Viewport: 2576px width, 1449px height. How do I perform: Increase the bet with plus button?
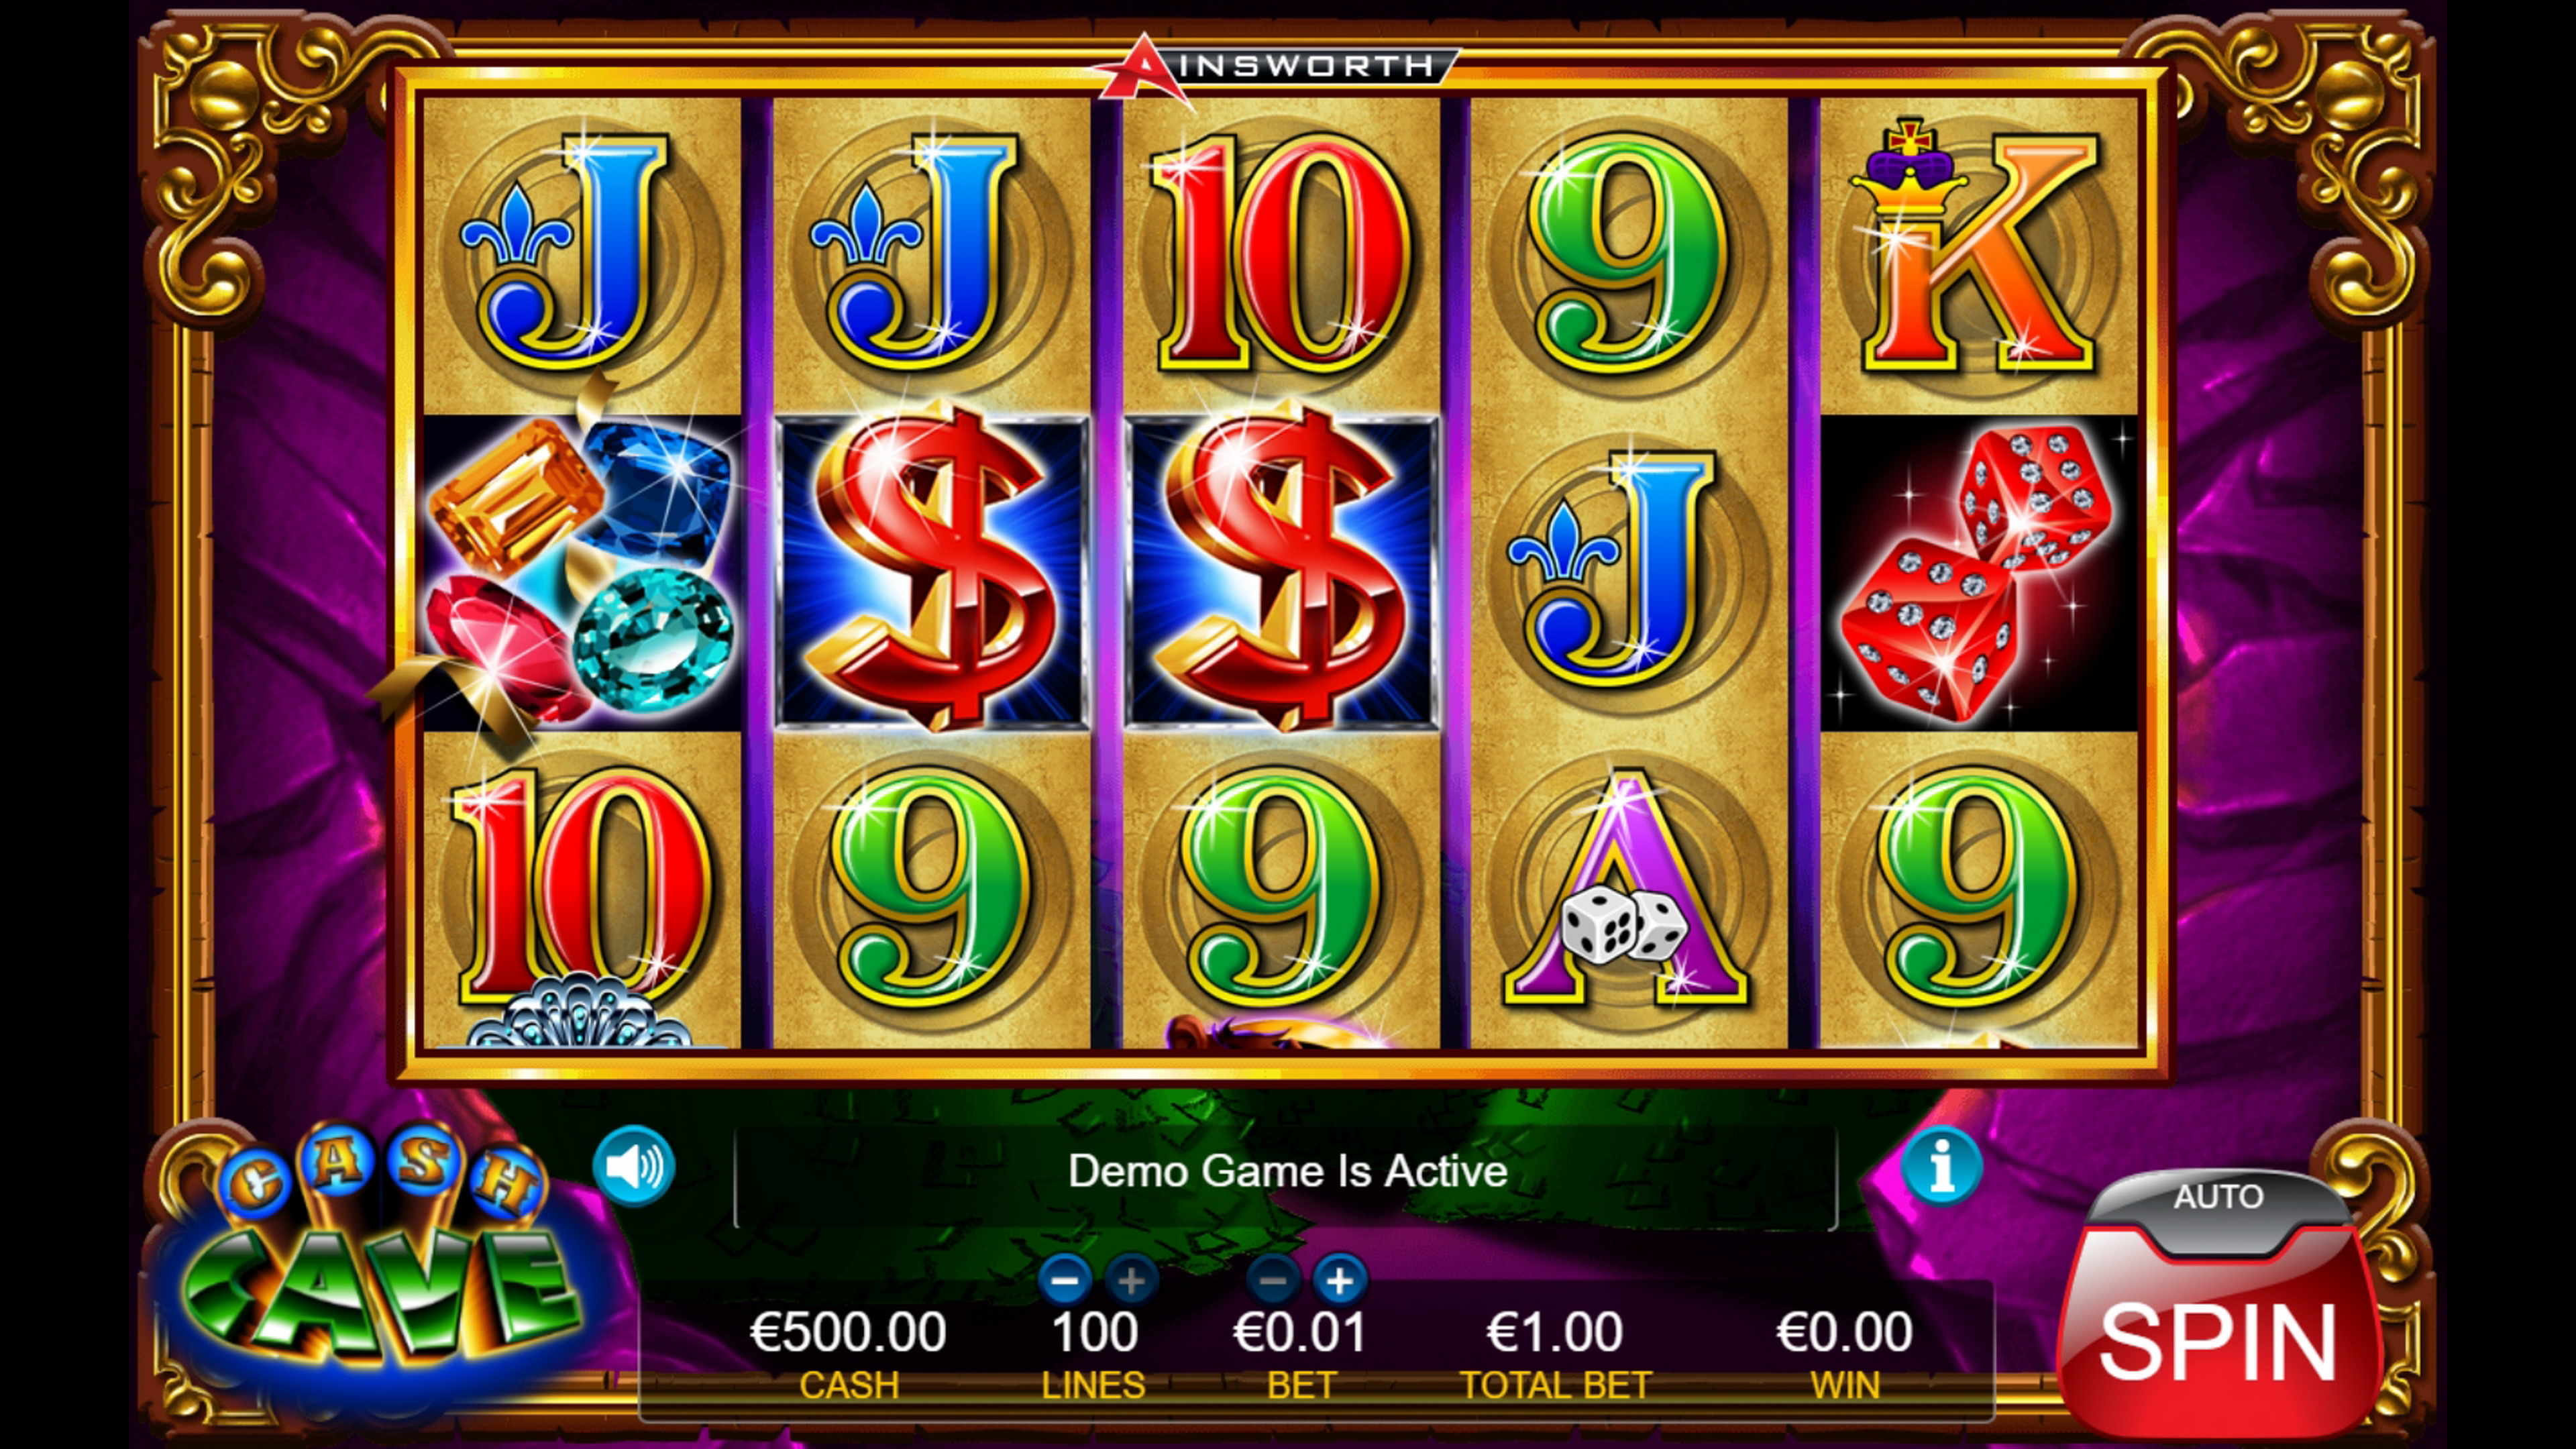click(1340, 1280)
